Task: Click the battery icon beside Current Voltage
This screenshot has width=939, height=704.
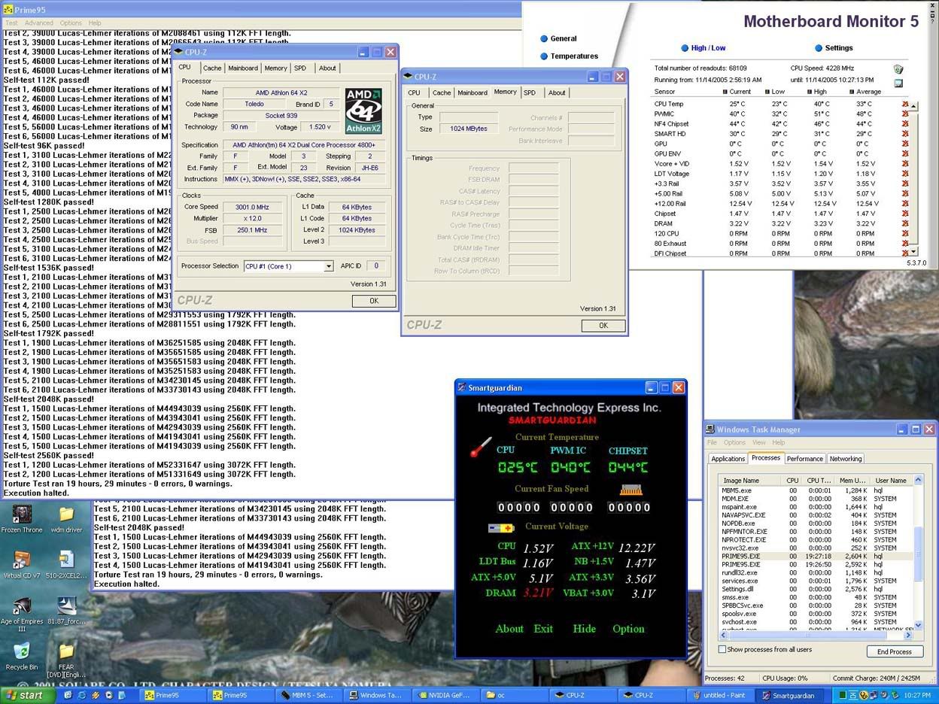Action: [501, 527]
